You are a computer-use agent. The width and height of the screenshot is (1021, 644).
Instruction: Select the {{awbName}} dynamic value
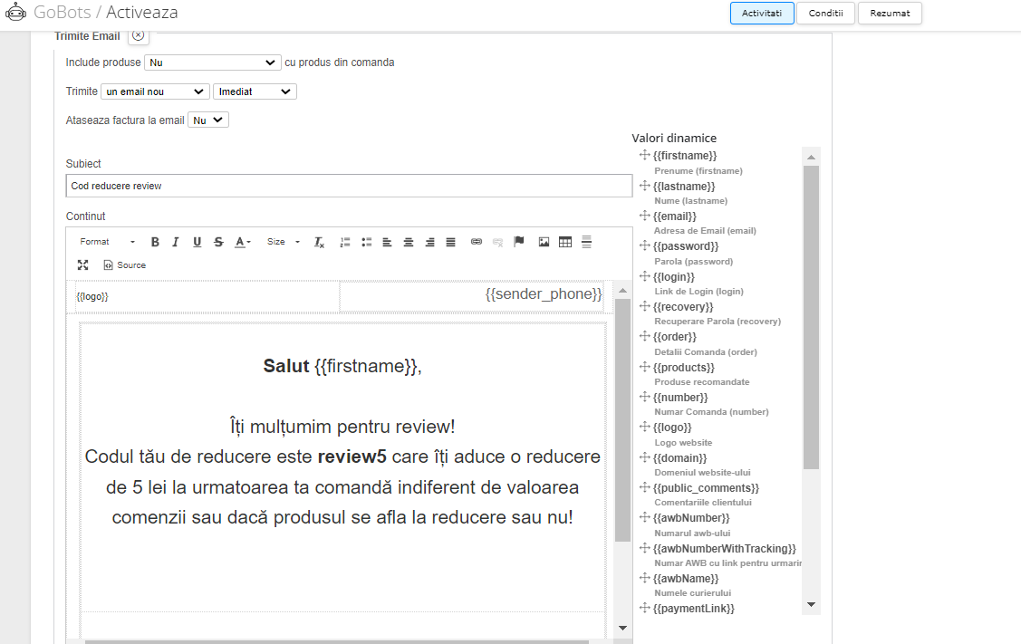[686, 578]
